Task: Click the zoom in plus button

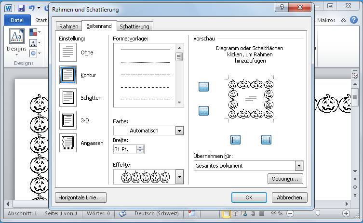Action: 346,213
